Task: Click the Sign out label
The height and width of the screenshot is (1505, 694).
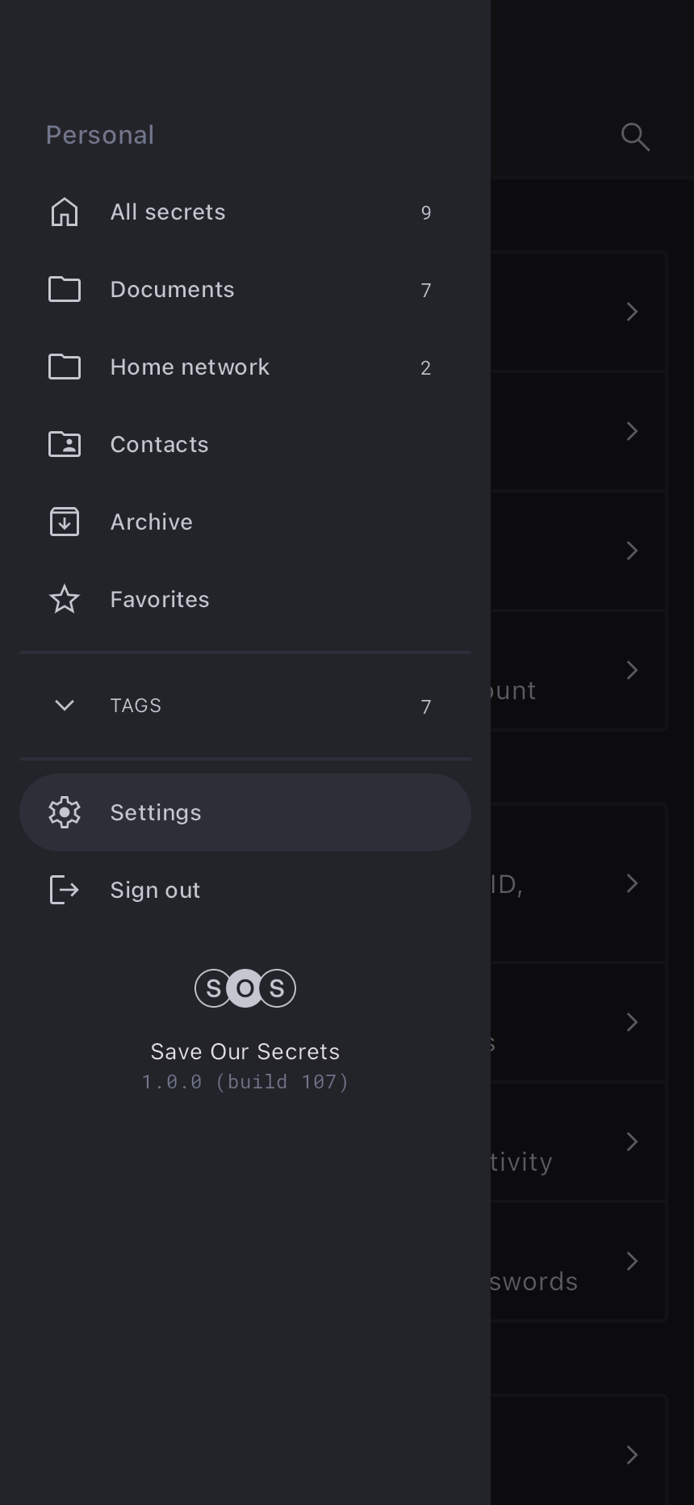Action: point(155,891)
